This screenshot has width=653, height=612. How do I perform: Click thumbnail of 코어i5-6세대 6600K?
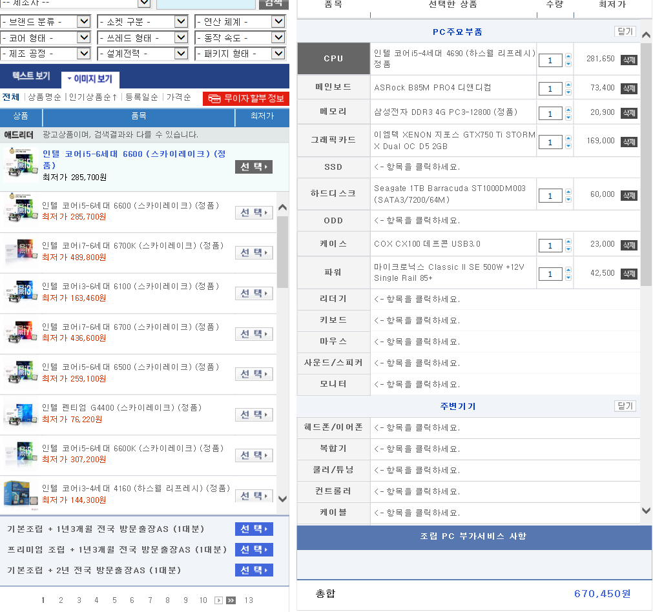[21, 454]
